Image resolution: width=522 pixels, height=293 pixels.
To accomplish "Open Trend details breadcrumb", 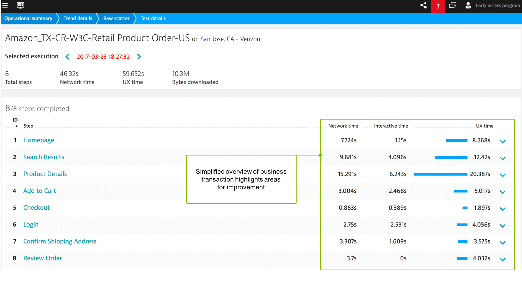I will [78, 18].
